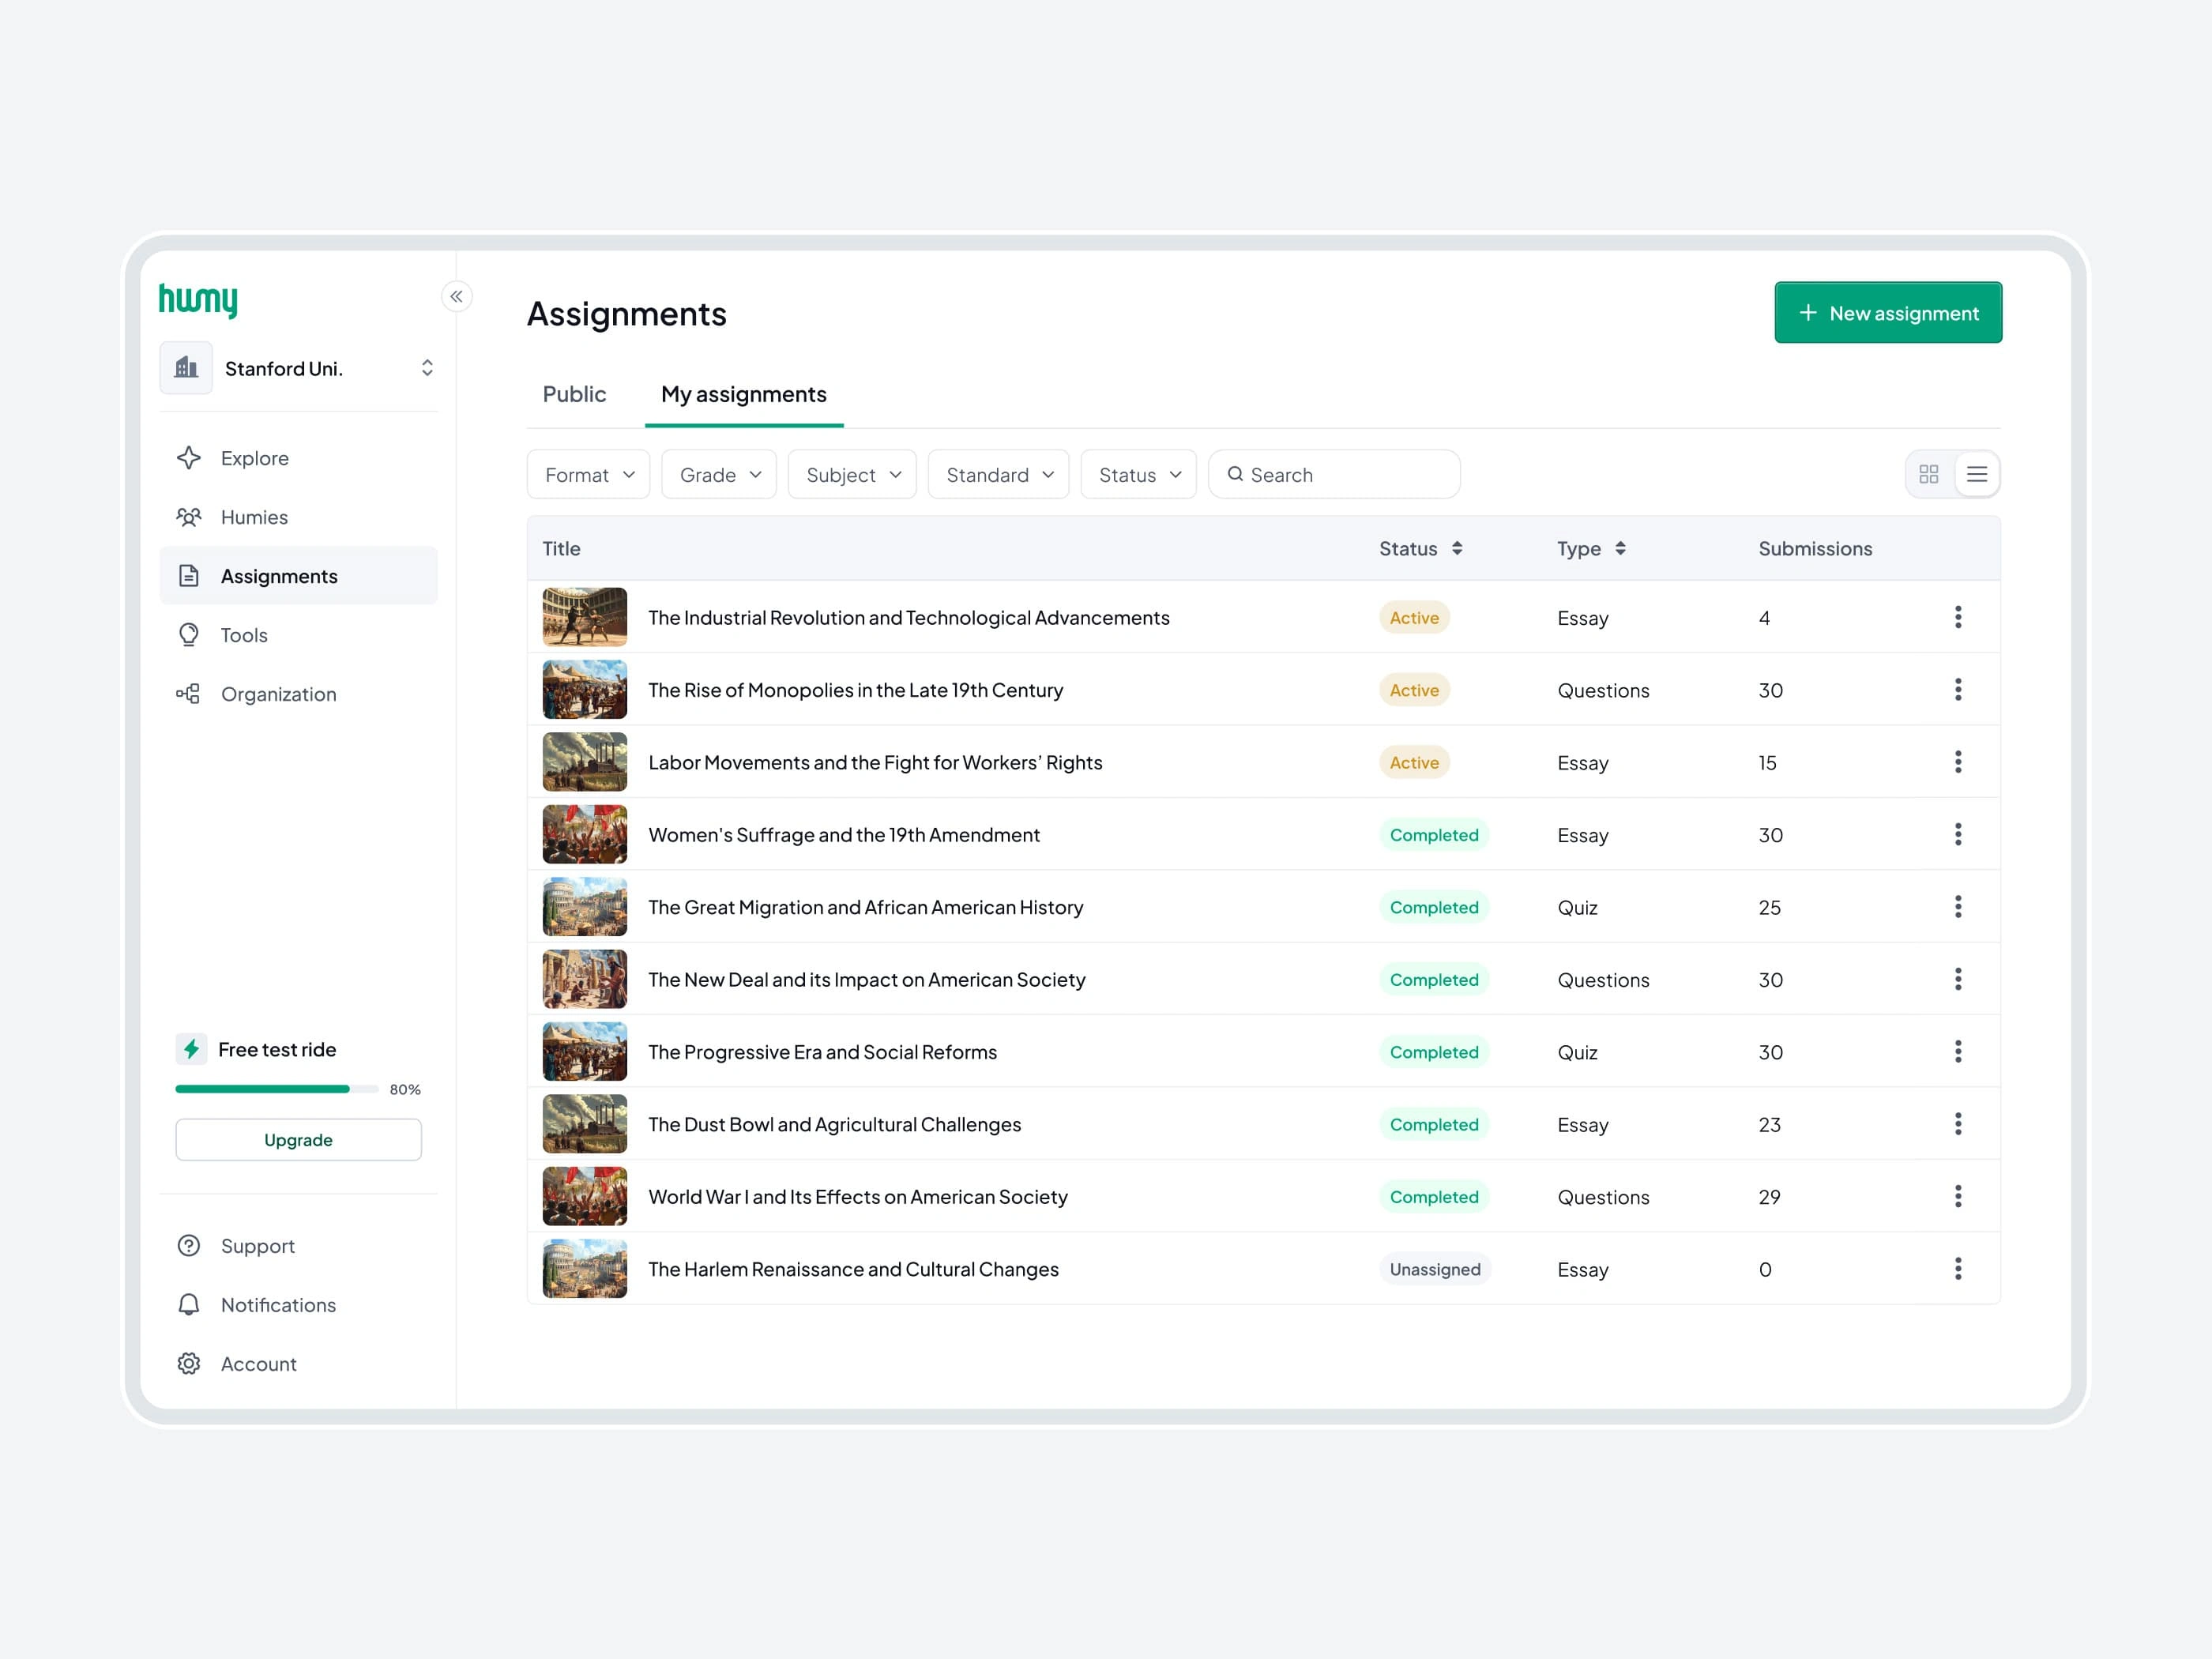Viewport: 2212px width, 1659px height.
Task: Select the My assignments tab
Action: click(743, 394)
